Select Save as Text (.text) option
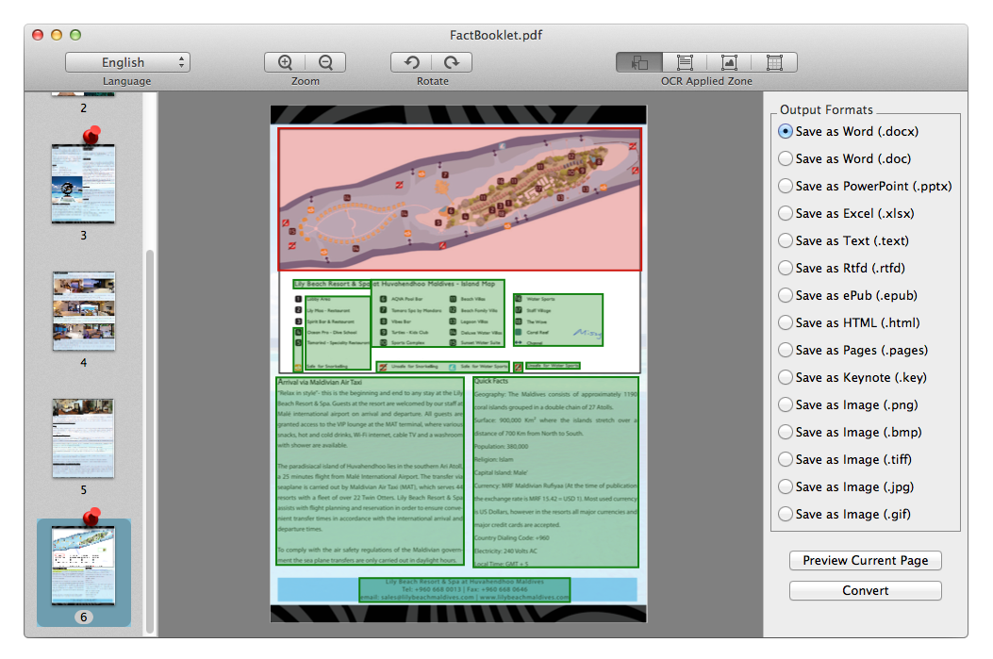The width and height of the screenshot is (993, 659). (844, 240)
